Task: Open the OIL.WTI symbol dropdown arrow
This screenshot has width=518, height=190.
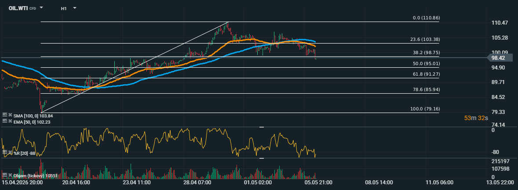Action: point(41,7)
